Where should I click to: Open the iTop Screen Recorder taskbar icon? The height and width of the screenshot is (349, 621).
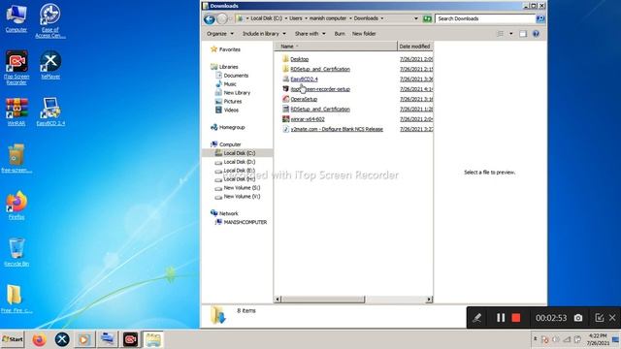point(130,339)
